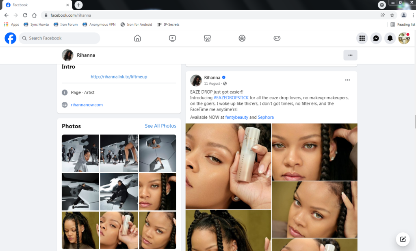Click the info icon next to Page · Artist
Image resolution: width=416 pixels, height=251 pixels.
pyautogui.click(x=65, y=92)
